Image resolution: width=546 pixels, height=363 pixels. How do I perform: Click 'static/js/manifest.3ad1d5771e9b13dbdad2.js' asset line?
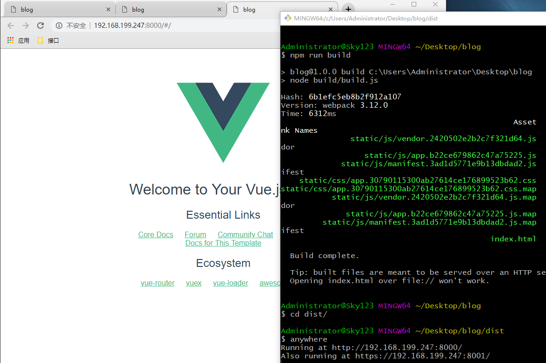439,163
